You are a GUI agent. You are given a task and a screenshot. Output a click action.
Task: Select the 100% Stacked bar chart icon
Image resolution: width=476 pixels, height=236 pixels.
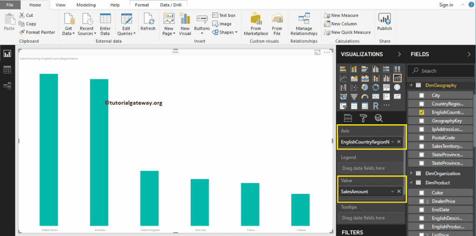386,69
